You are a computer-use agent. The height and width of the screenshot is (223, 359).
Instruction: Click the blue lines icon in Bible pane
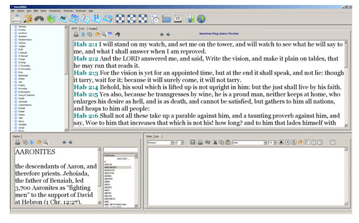110,34
